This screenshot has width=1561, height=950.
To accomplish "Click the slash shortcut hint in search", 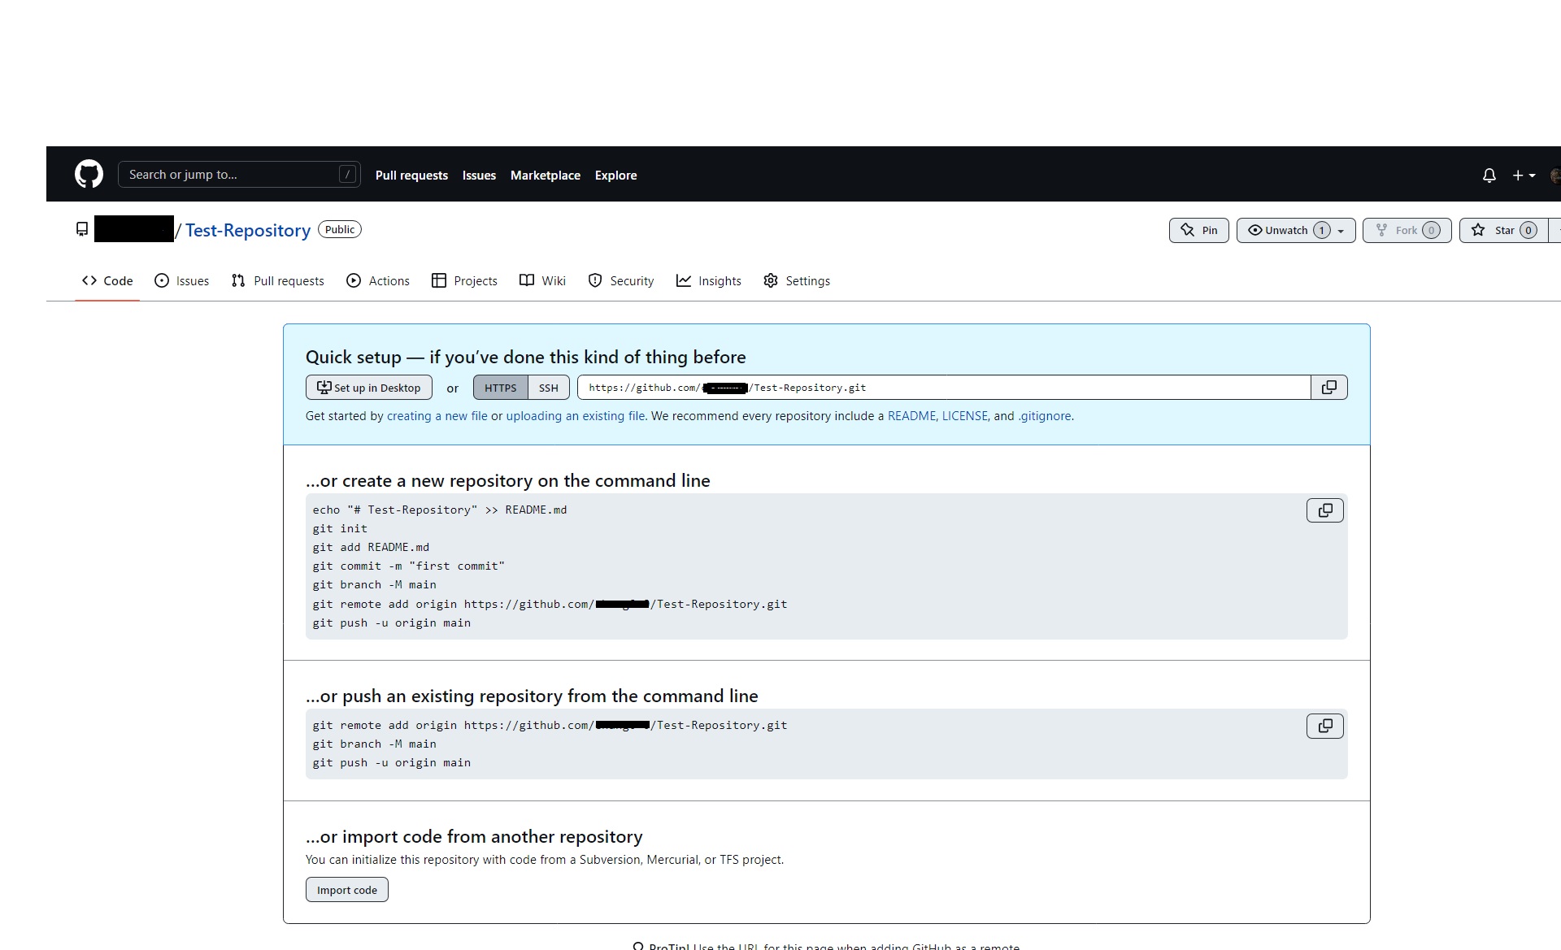I will [x=347, y=174].
